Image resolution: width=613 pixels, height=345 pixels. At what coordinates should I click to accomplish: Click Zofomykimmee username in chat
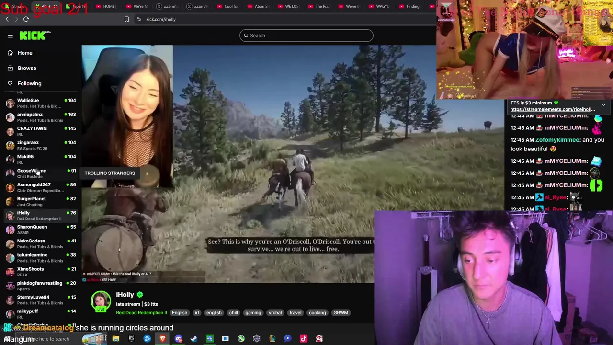pyautogui.click(x=557, y=140)
